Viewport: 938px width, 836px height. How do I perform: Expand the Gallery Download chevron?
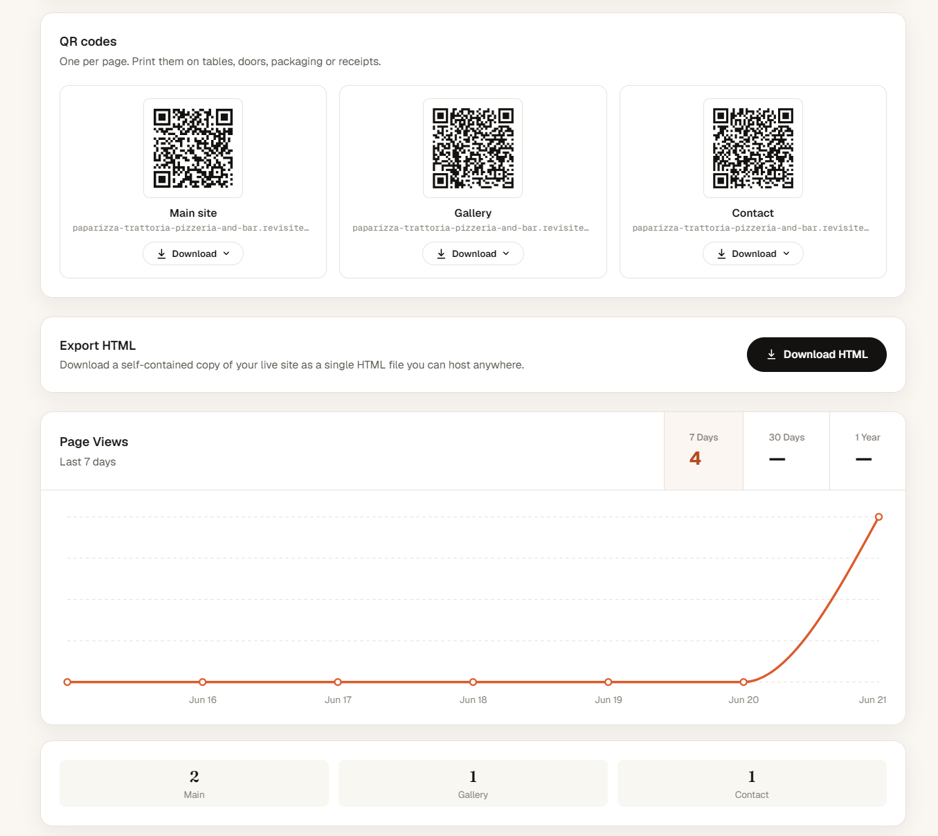click(506, 254)
